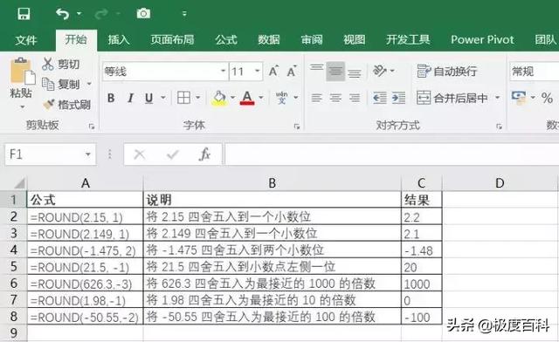Toggle bold formatting

pos(111,98)
